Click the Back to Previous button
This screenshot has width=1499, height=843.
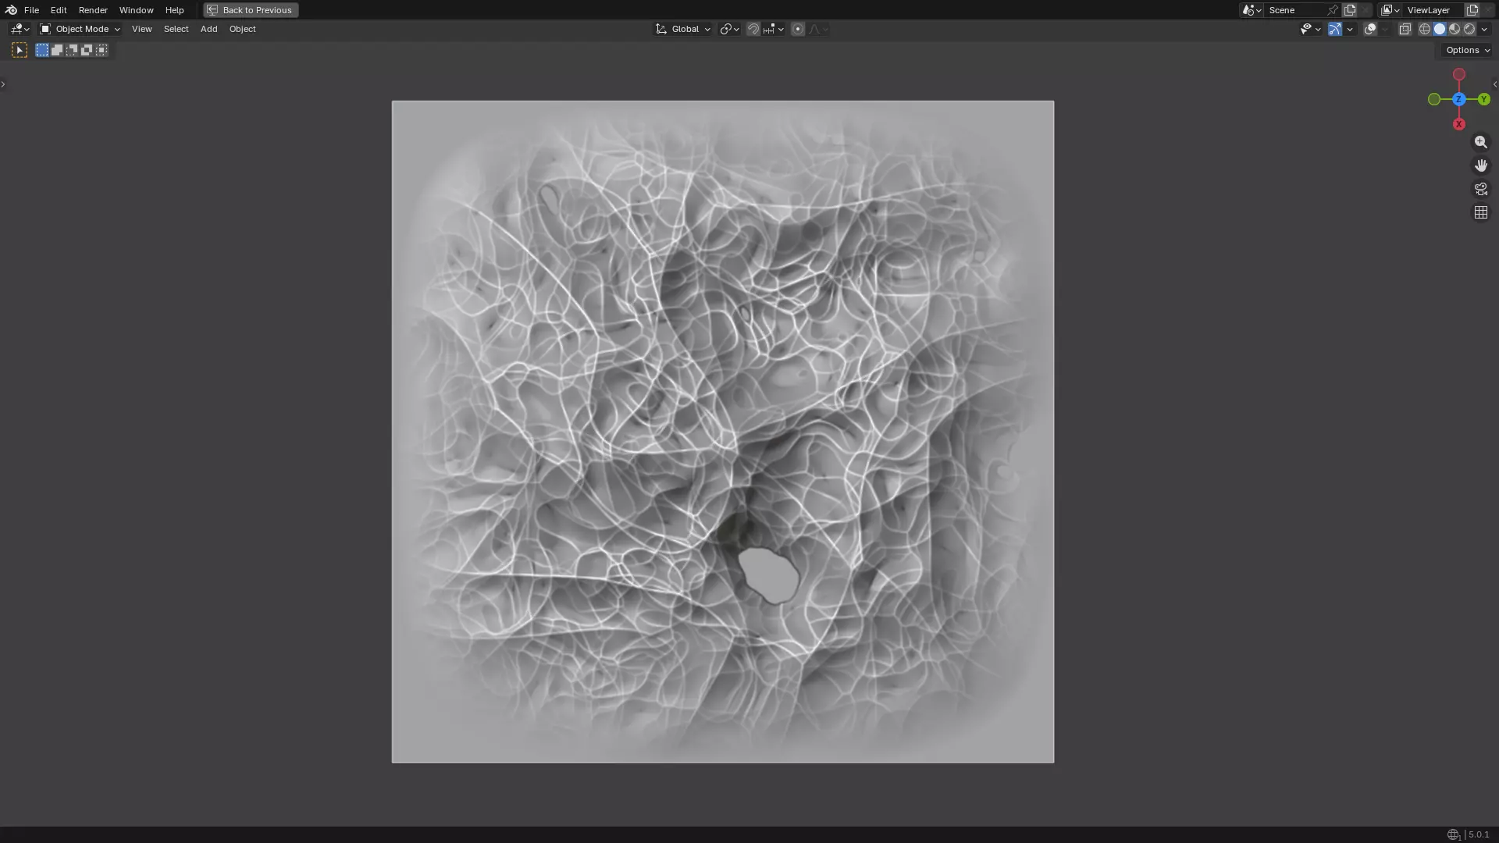(251, 10)
